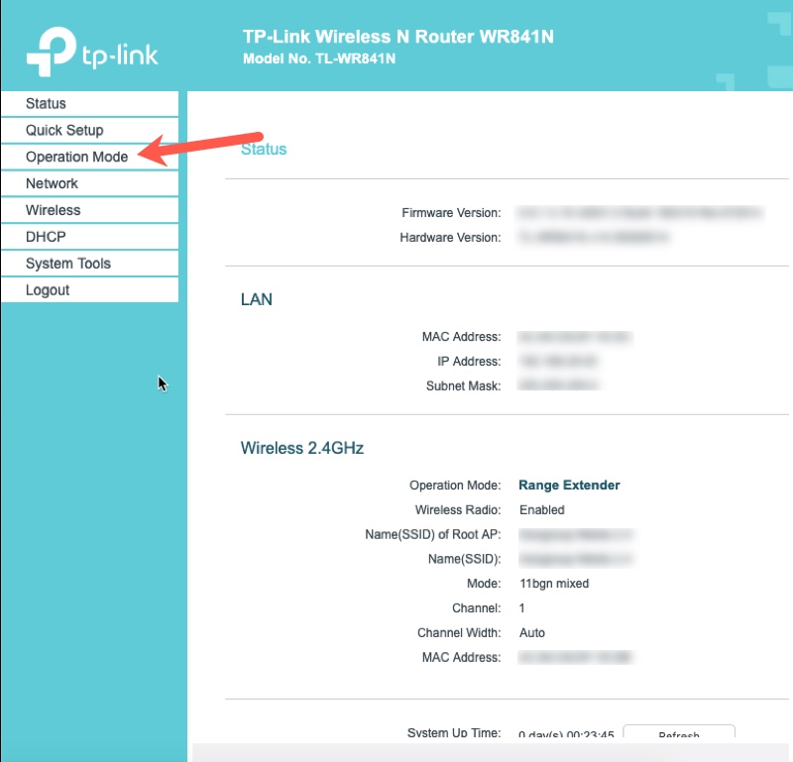Click the Name(SSID): label
The image size is (793, 762).
(x=464, y=559)
